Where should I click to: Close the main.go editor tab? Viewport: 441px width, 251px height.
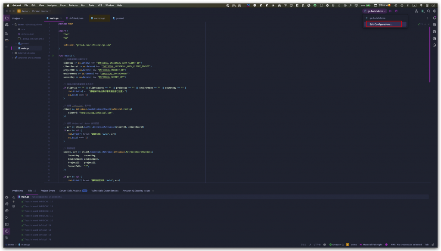point(61,18)
